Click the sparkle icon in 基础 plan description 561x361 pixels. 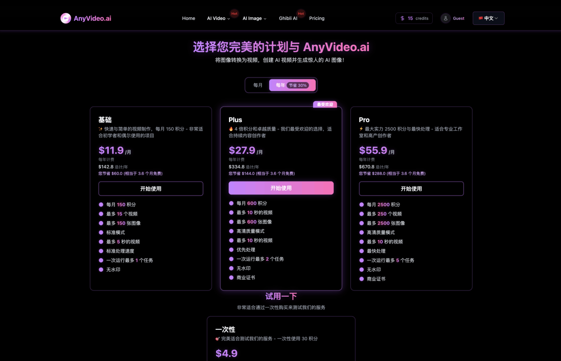tap(101, 129)
